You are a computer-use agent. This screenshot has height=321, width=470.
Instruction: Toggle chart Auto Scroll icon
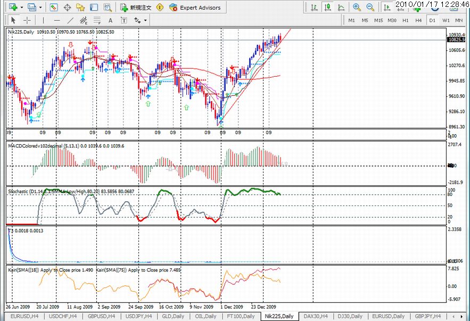click(387, 7)
